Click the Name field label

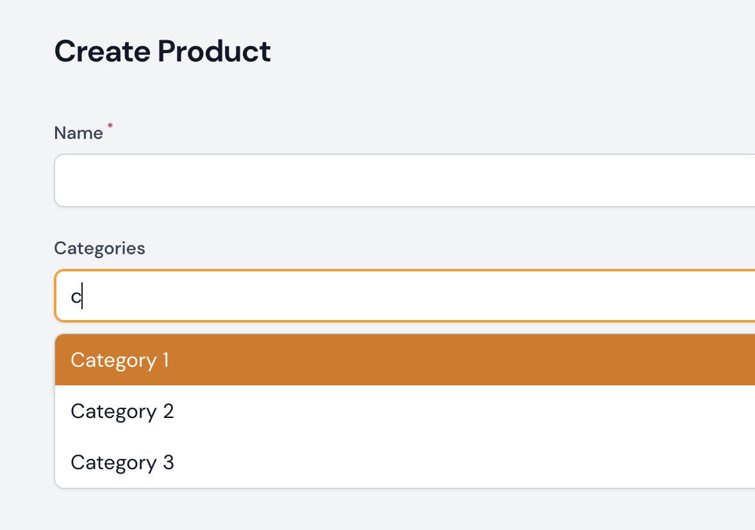pyautogui.click(x=78, y=133)
